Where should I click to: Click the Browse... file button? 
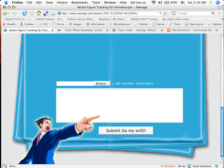pos(102,84)
